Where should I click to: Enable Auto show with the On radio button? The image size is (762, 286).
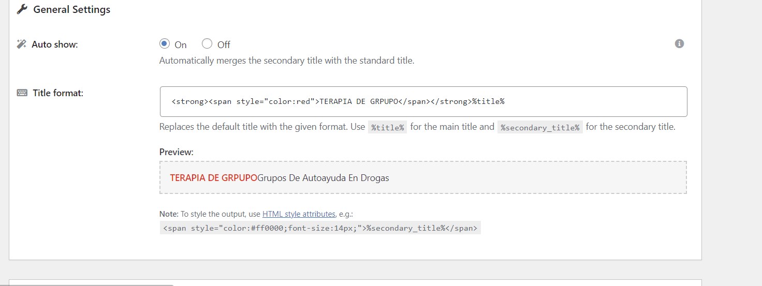[165, 43]
